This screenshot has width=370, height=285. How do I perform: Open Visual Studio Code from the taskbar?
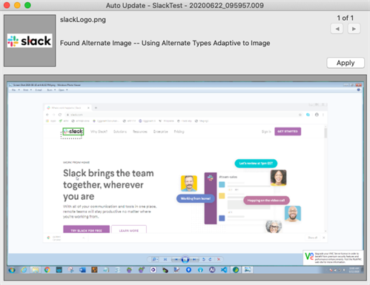point(224,270)
